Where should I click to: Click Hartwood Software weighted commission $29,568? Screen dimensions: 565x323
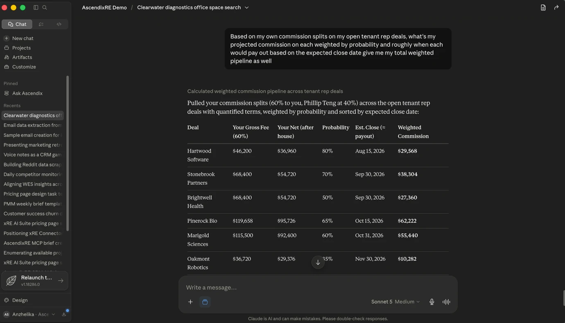(407, 151)
